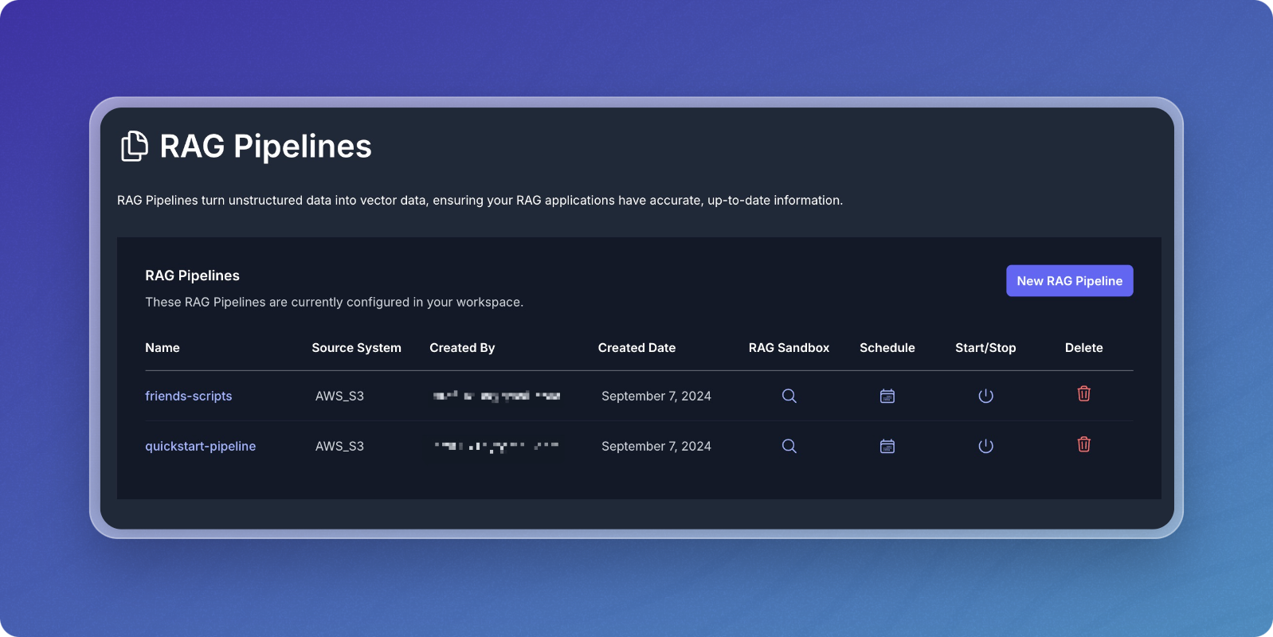The width and height of the screenshot is (1273, 637).
Task: Click the September 7, 2024 date for quickstart-pipeline
Action: [x=656, y=446]
